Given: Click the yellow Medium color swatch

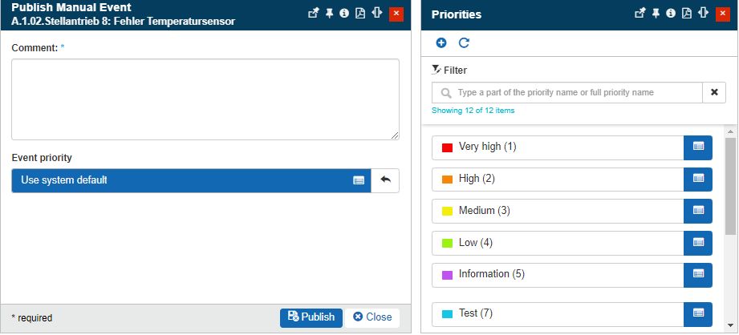Looking at the screenshot, I should pyautogui.click(x=448, y=211).
